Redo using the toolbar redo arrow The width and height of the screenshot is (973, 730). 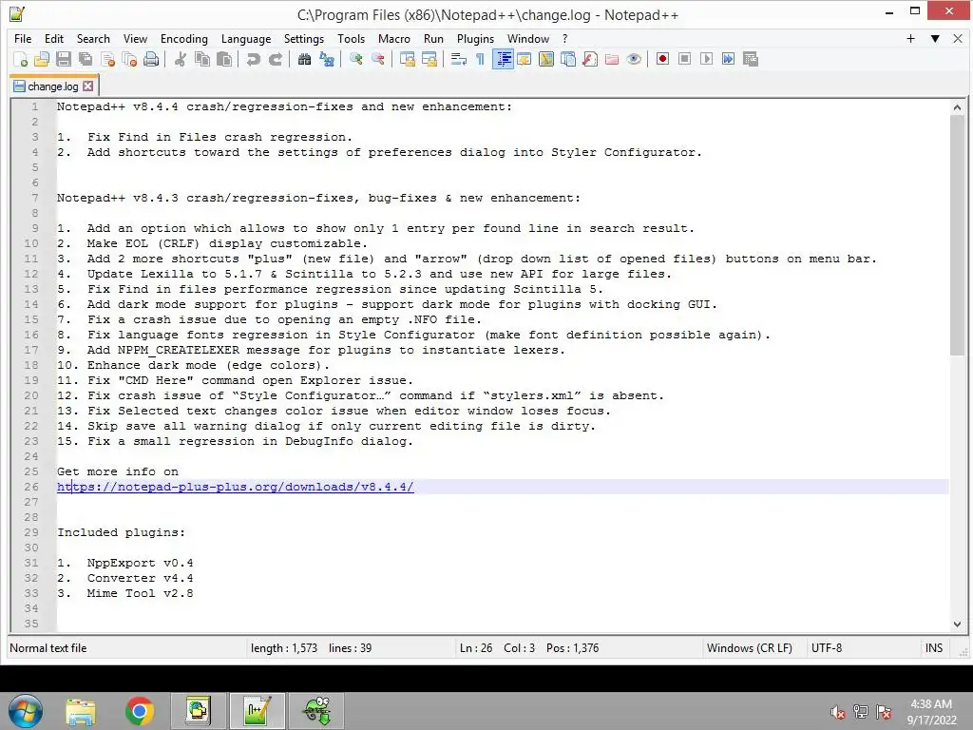point(275,59)
